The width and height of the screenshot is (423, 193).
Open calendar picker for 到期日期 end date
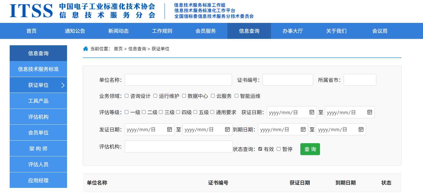pos(361,130)
